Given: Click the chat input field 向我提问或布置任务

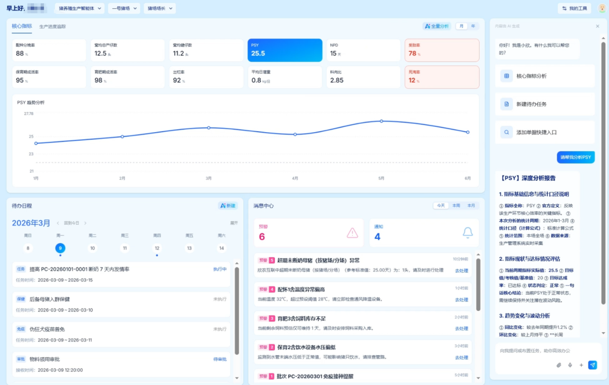Looking at the screenshot, I should (x=543, y=351).
